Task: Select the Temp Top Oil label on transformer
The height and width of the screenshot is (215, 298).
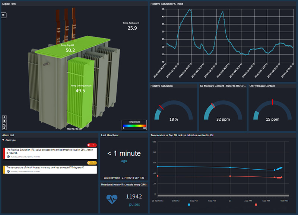Action: tap(68, 45)
